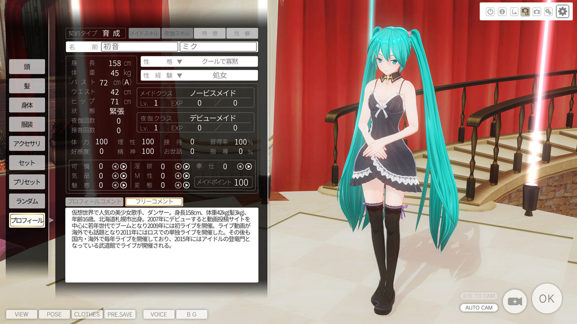This screenshot has width=577, height=324.
Task: Toggle the AUTO CAM option
Action: pos(479,308)
